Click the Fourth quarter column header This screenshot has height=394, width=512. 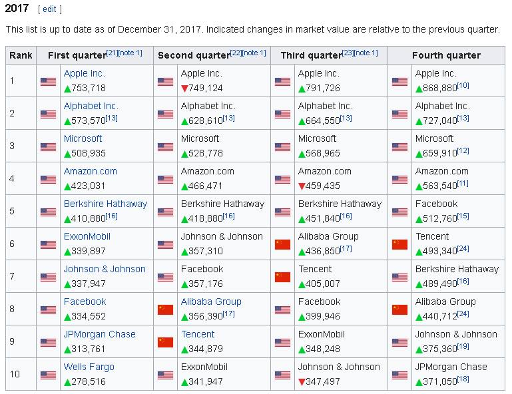pyautogui.click(x=446, y=55)
